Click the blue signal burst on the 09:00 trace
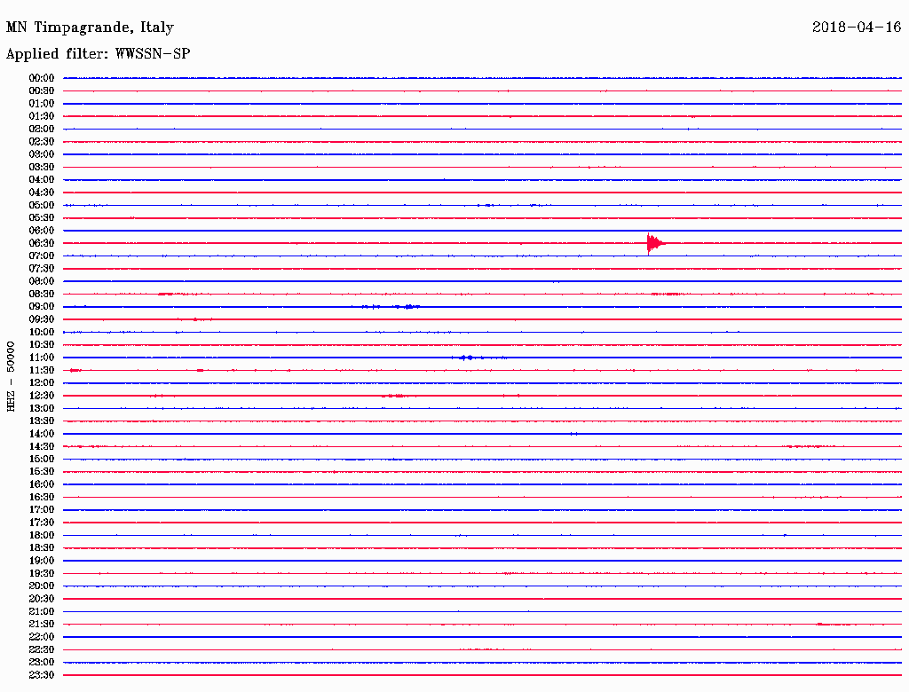This screenshot has height=692, width=909. tap(409, 307)
